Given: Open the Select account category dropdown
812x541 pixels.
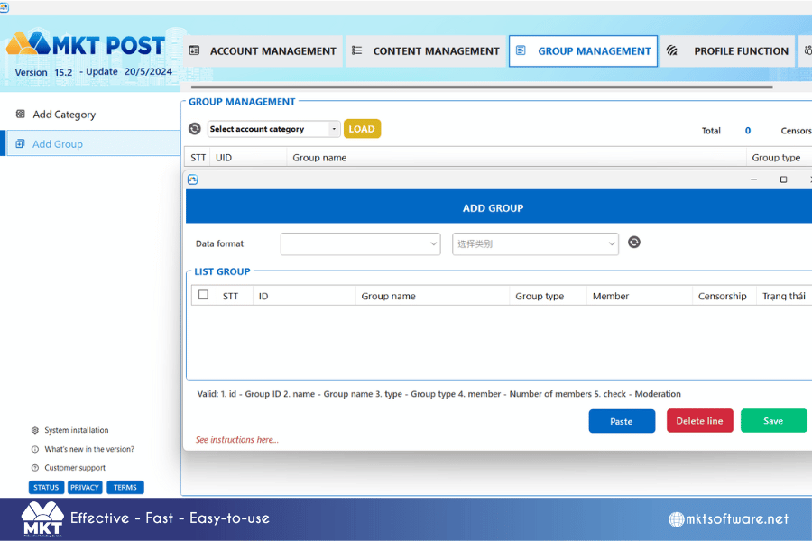Looking at the screenshot, I should coord(273,129).
